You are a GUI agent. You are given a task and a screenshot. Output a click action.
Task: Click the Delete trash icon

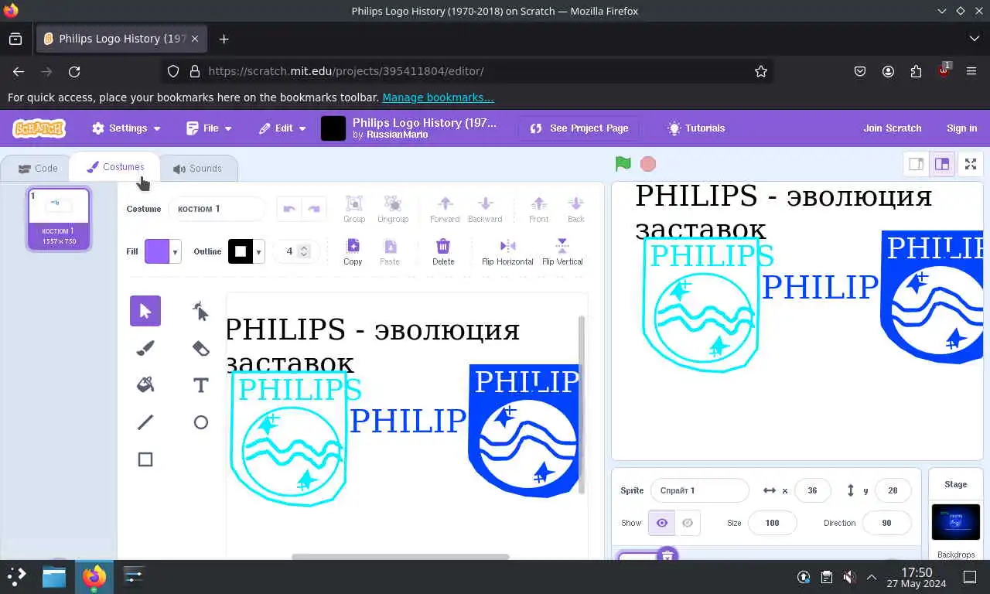point(443,251)
